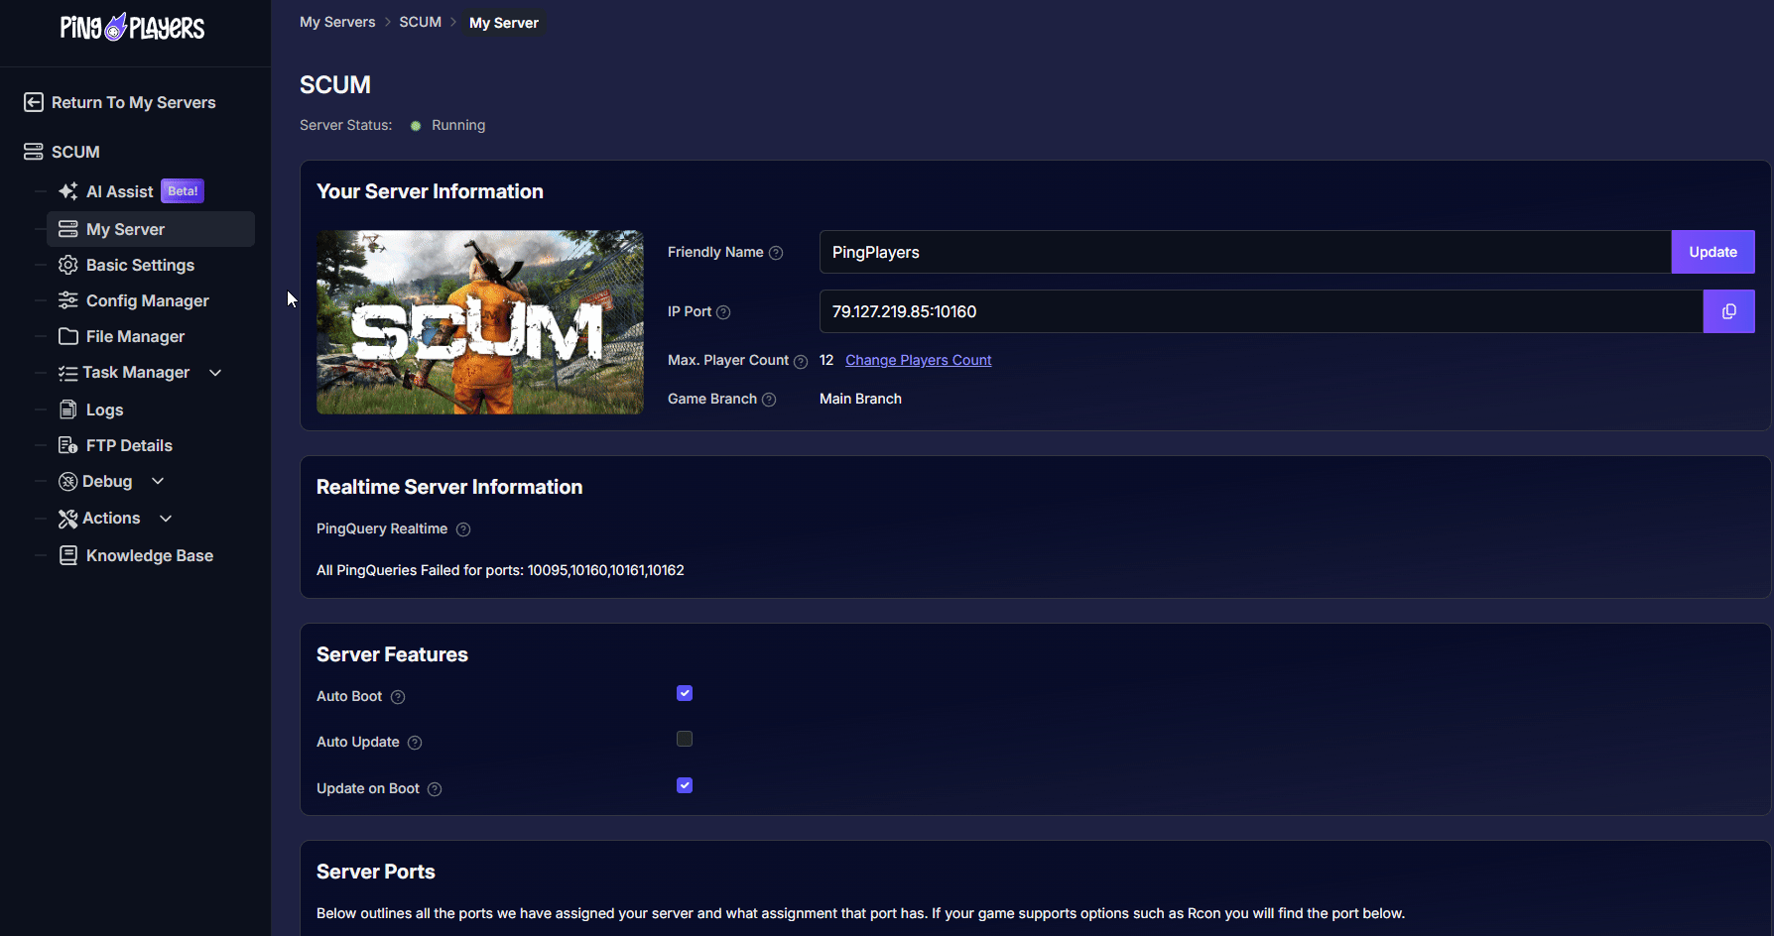The width and height of the screenshot is (1774, 936).
Task: Disable the Auto Boot checkbox
Action: pos(685,693)
